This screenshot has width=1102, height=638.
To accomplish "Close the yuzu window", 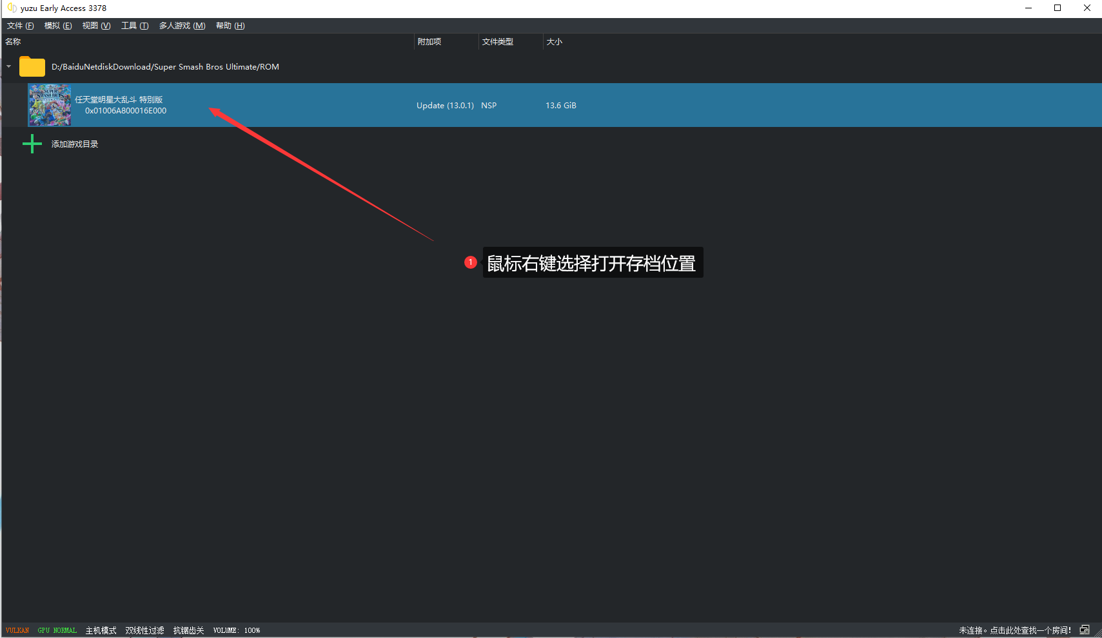I will 1087,8.
